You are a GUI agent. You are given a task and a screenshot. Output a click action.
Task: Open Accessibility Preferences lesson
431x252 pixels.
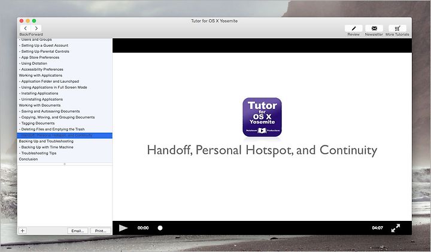65,69
